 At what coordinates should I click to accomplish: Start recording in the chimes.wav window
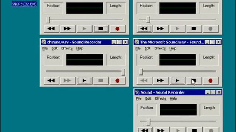click(118, 81)
